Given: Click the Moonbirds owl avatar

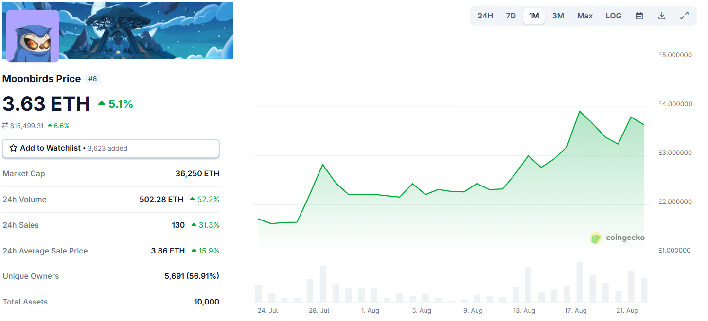Looking at the screenshot, I should pyautogui.click(x=33, y=36).
